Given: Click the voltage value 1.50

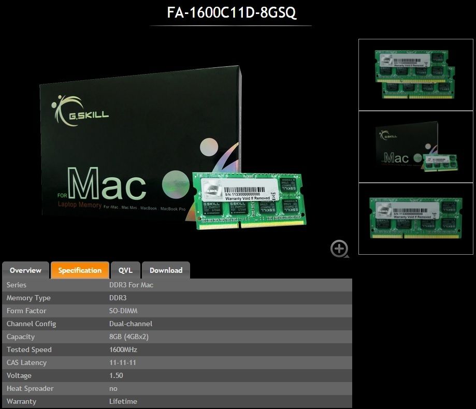Looking at the screenshot, I should (x=116, y=376).
